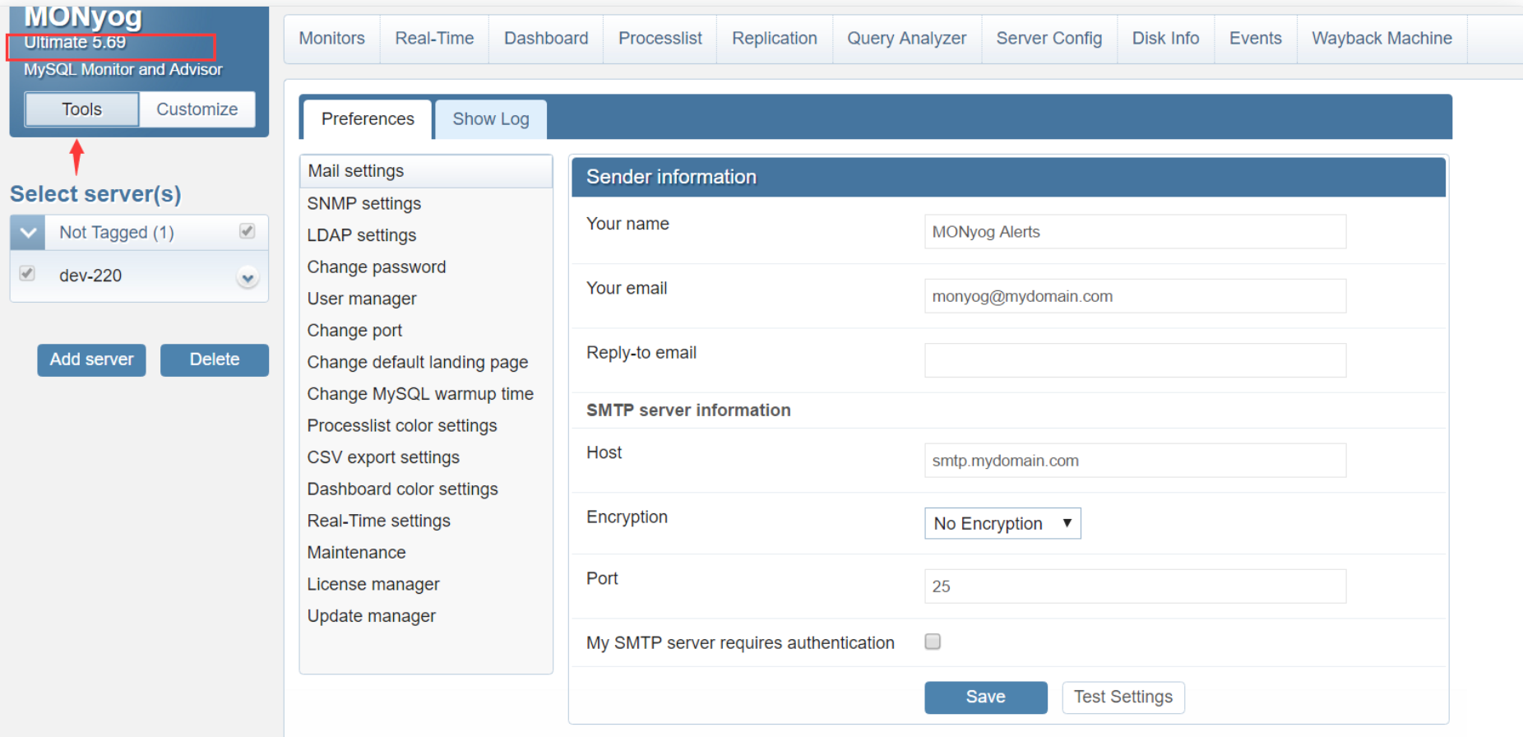1523x737 pixels.
Task: Click the Reply-to email input field
Action: click(x=1135, y=360)
